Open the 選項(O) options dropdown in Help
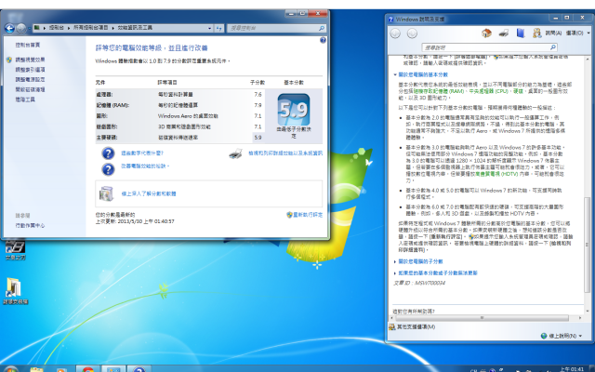The height and width of the screenshot is (372, 595). tap(576, 33)
